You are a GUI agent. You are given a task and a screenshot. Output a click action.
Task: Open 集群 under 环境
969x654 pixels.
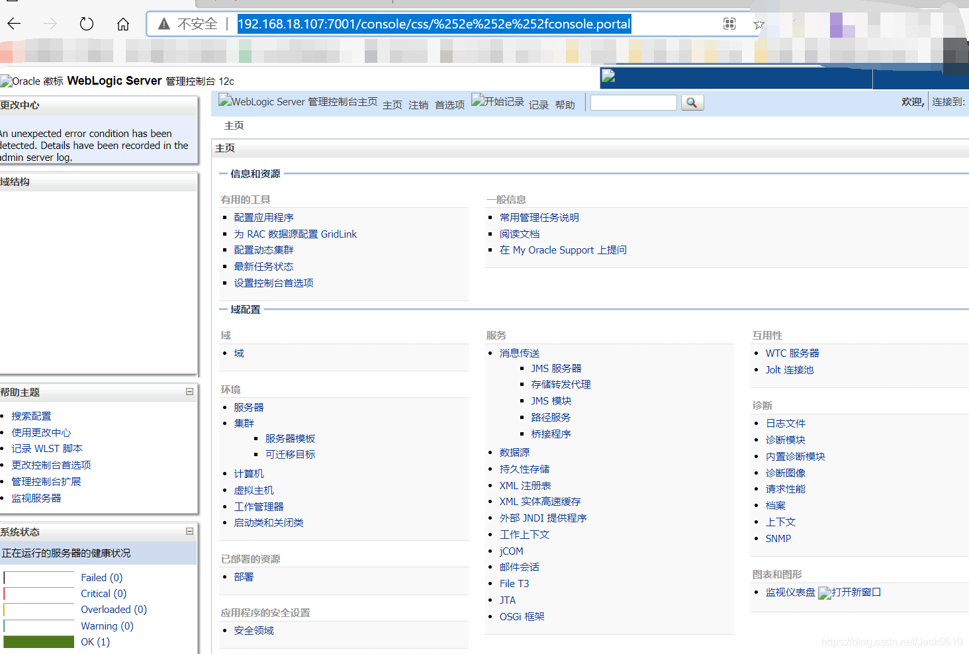[x=244, y=423]
